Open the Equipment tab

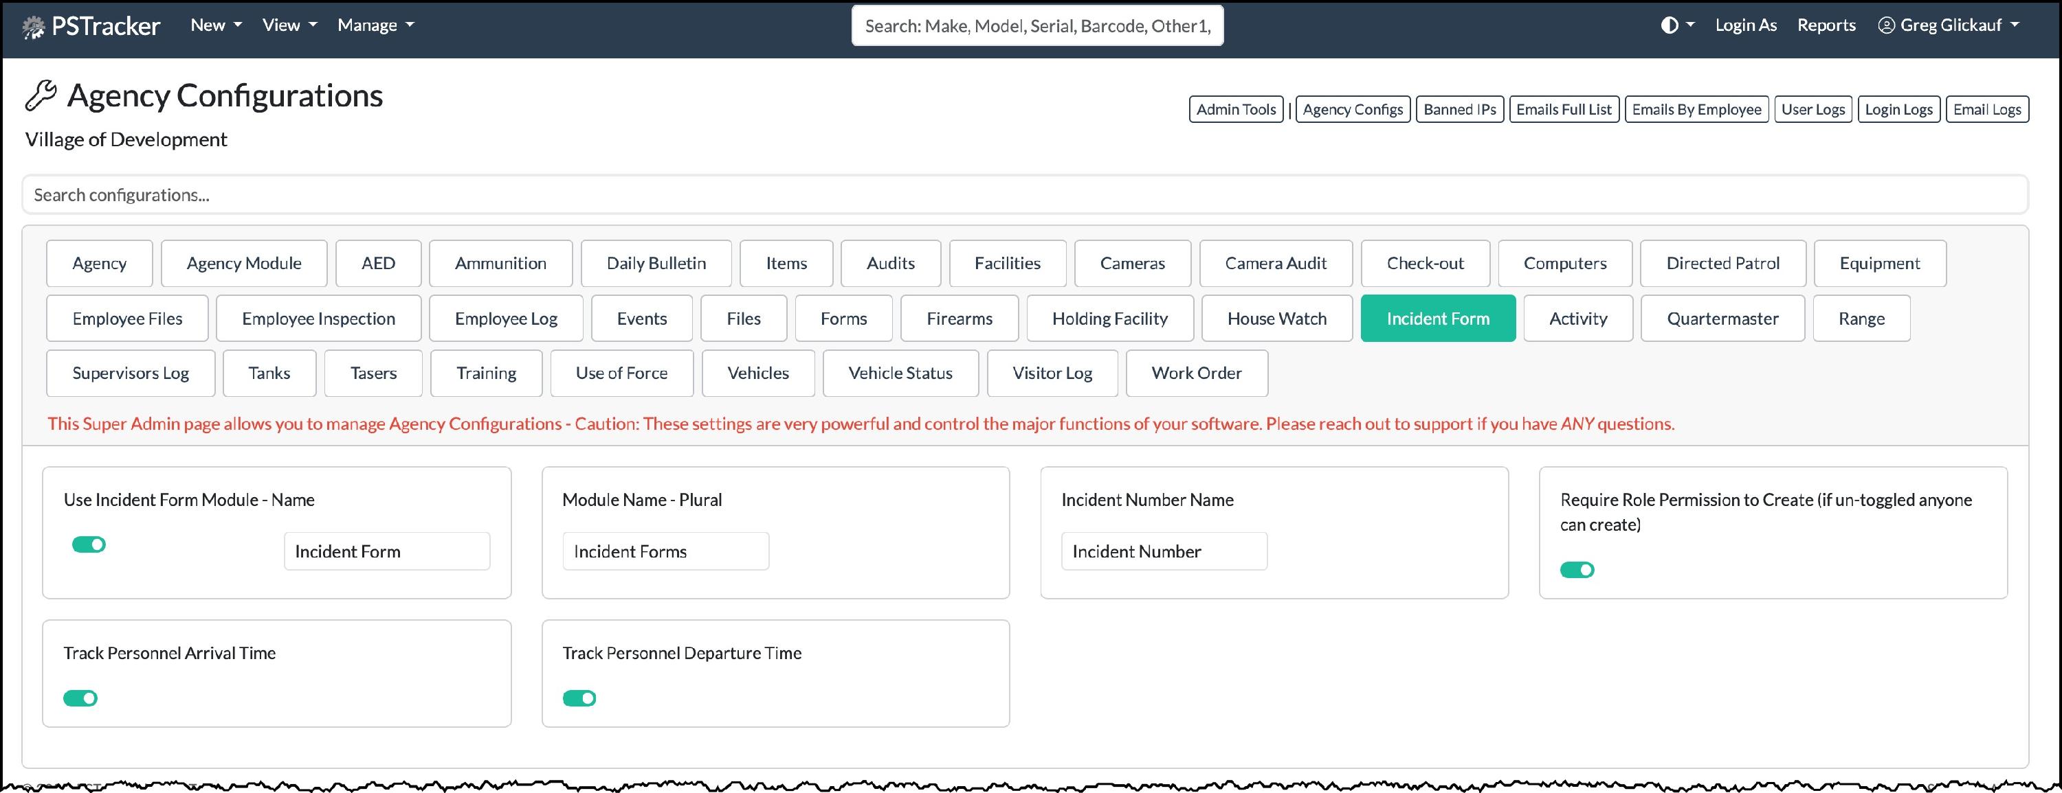click(x=1881, y=263)
